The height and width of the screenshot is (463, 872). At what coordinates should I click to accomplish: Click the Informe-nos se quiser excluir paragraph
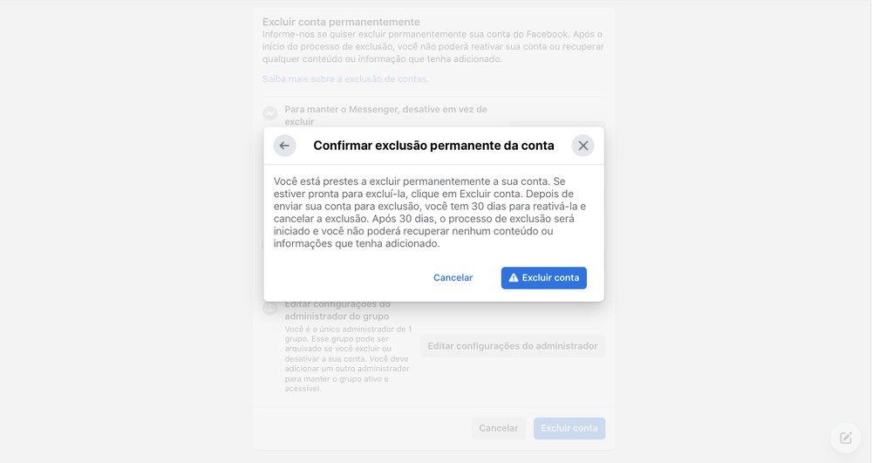pyautogui.click(x=433, y=47)
